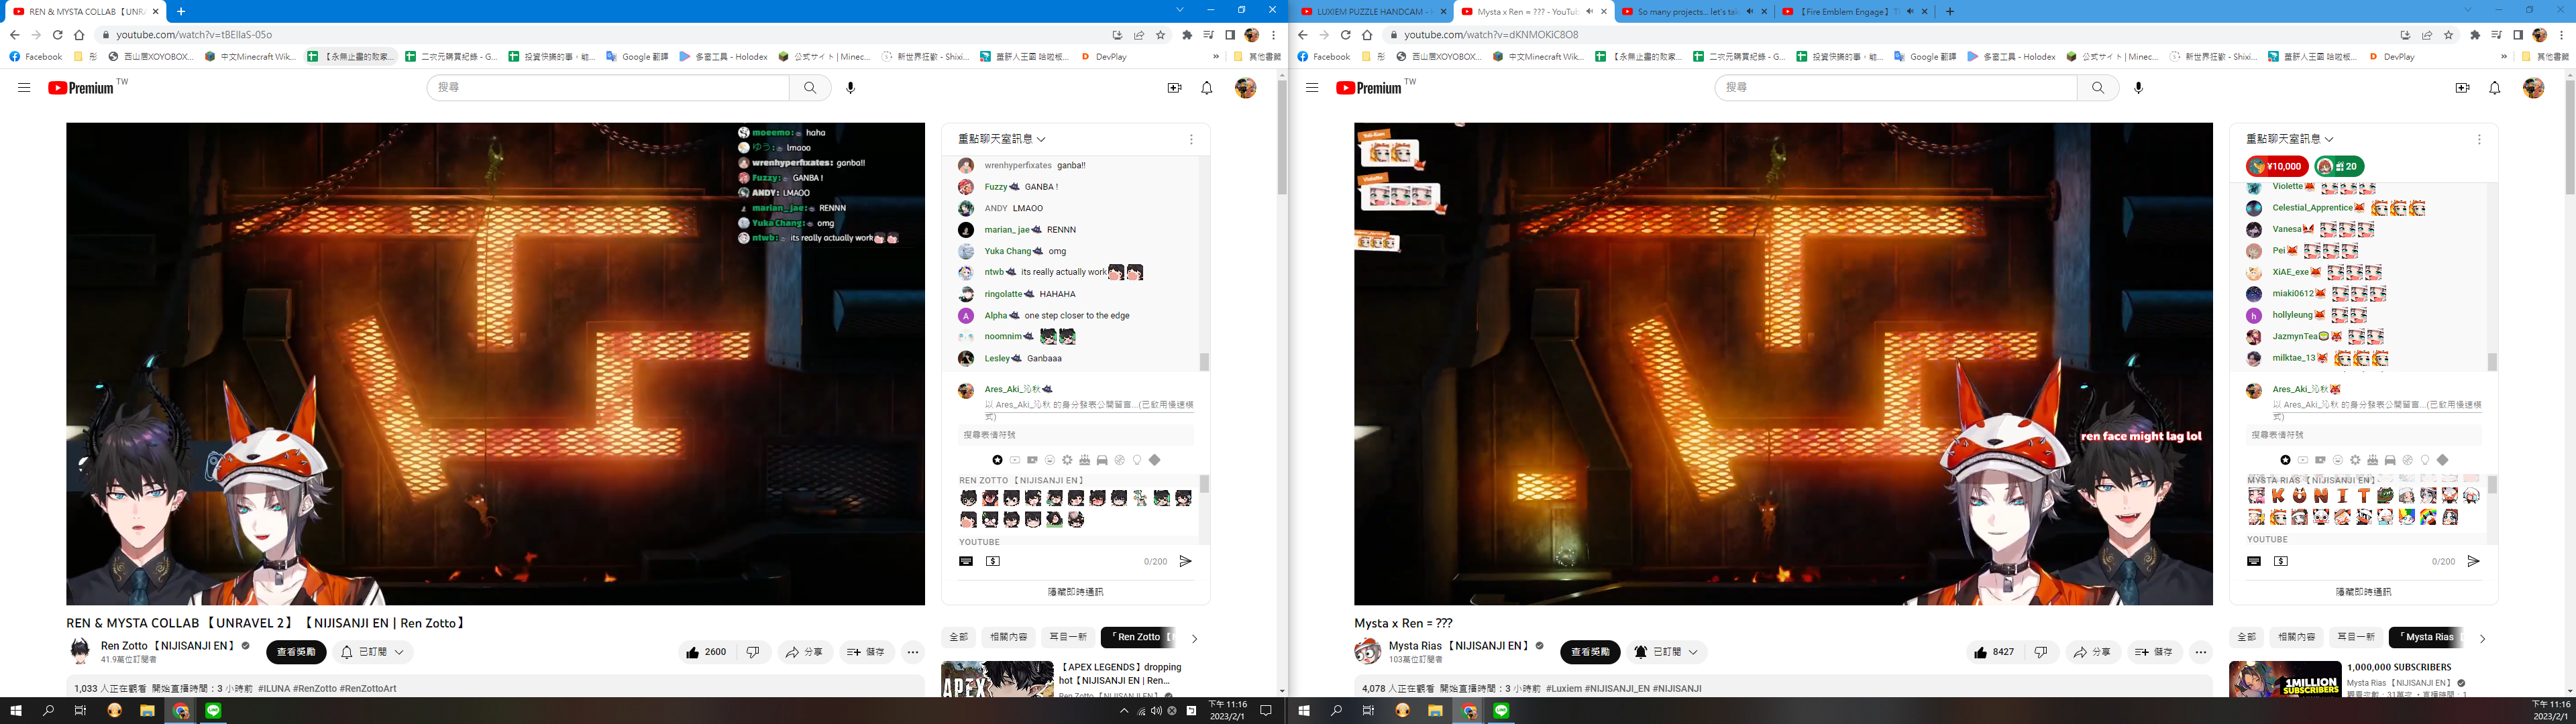Open Holodex bookmark in left browser
The height and width of the screenshot is (724, 2576).
pyautogui.click(x=723, y=57)
